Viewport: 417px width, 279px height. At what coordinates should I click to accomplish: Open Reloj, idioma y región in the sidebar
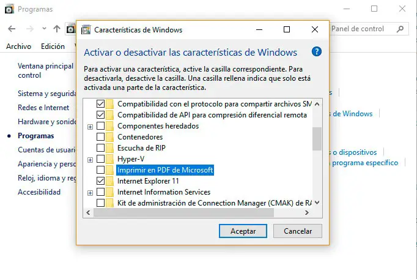pos(47,178)
